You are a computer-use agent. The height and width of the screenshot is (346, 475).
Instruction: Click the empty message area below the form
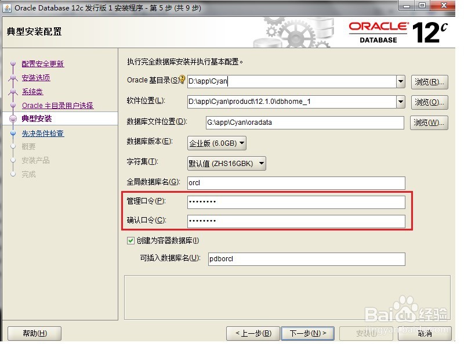[x=287, y=297]
